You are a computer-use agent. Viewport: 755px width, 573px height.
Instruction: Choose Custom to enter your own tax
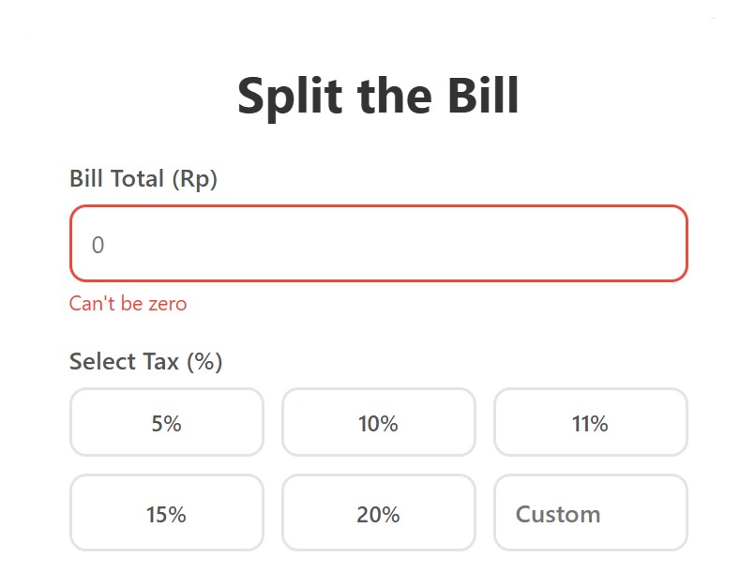[x=590, y=513]
